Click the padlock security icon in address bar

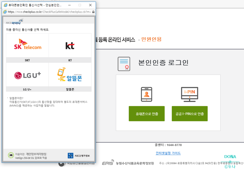(x=93, y=12)
